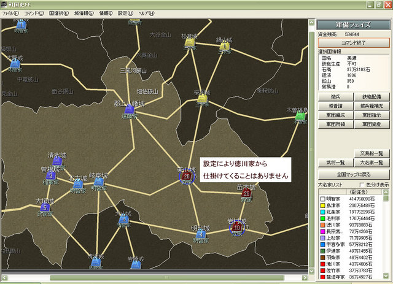Open the 交易船一覧 list
This screenshot has height=284, width=393.
pos(372,153)
